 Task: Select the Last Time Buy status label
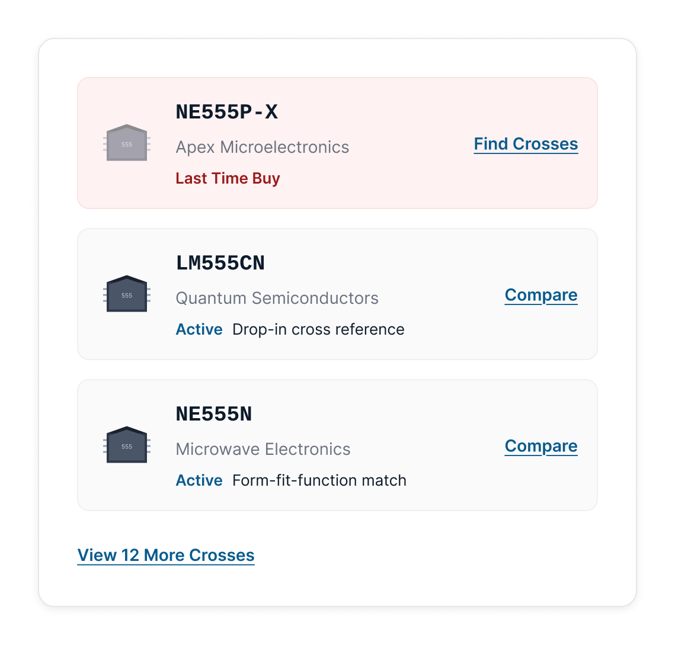[x=228, y=178]
